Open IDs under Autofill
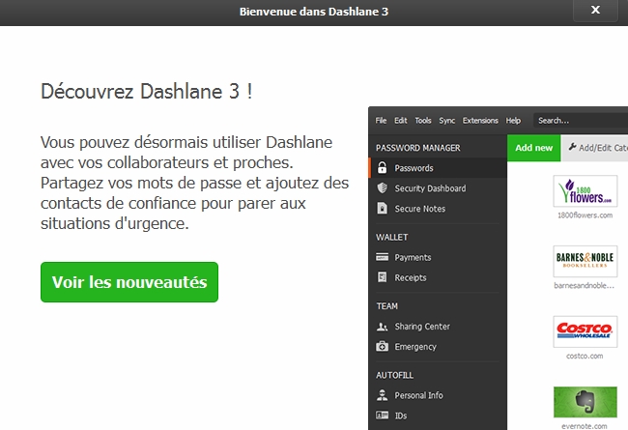The width and height of the screenshot is (628, 430). (438, 416)
